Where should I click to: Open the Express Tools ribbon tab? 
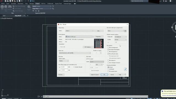58,4
